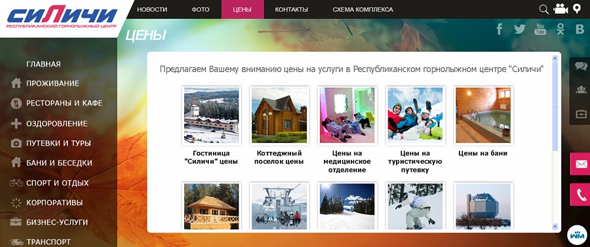This screenshot has width=590, height=247.
Task: Click the Силичи logo to go home
Action: [x=62, y=16]
